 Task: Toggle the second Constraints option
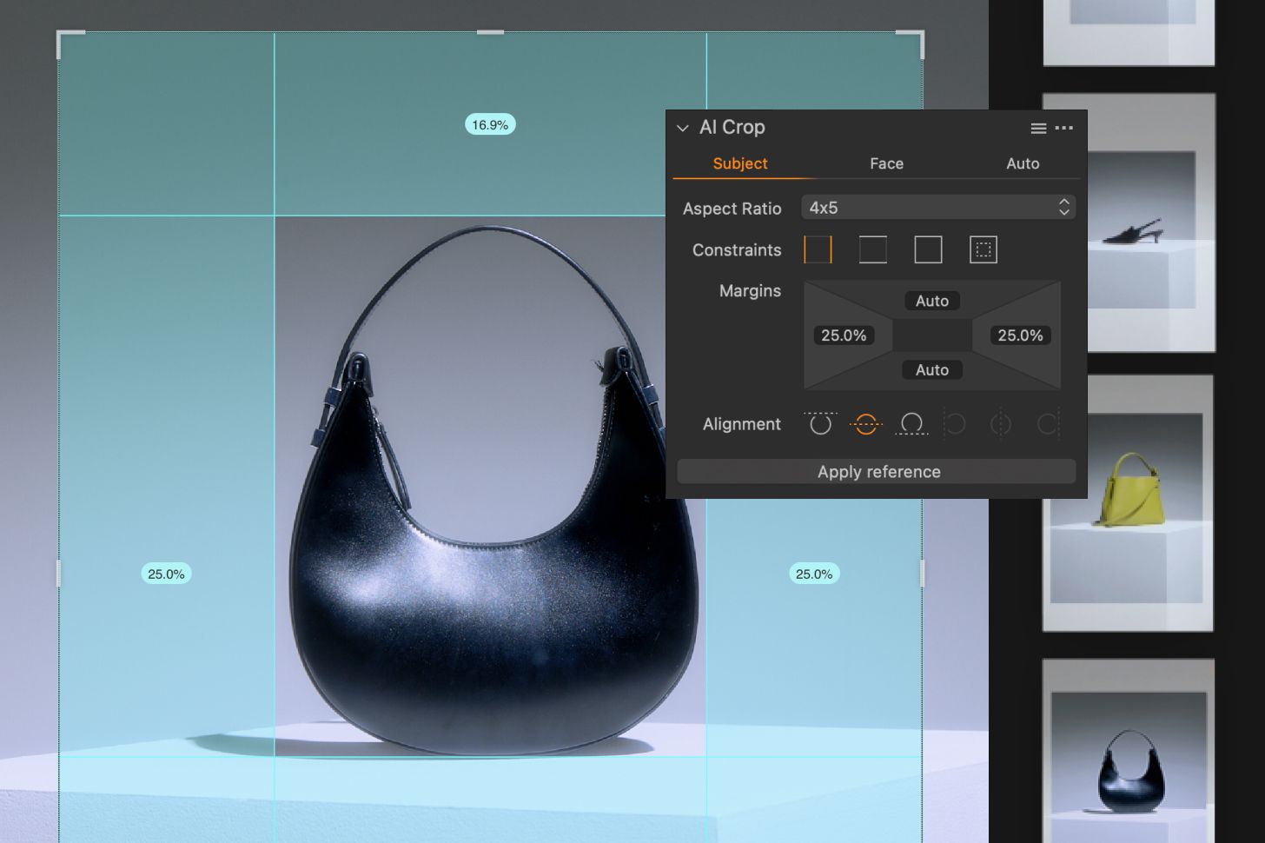pos(872,249)
